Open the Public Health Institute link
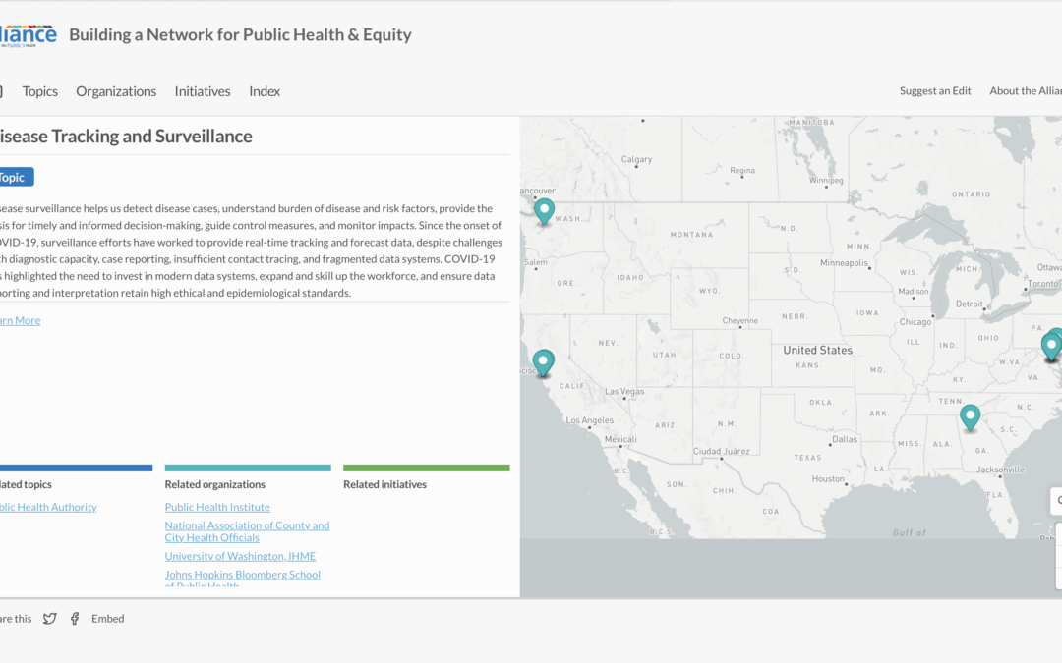 click(x=216, y=506)
